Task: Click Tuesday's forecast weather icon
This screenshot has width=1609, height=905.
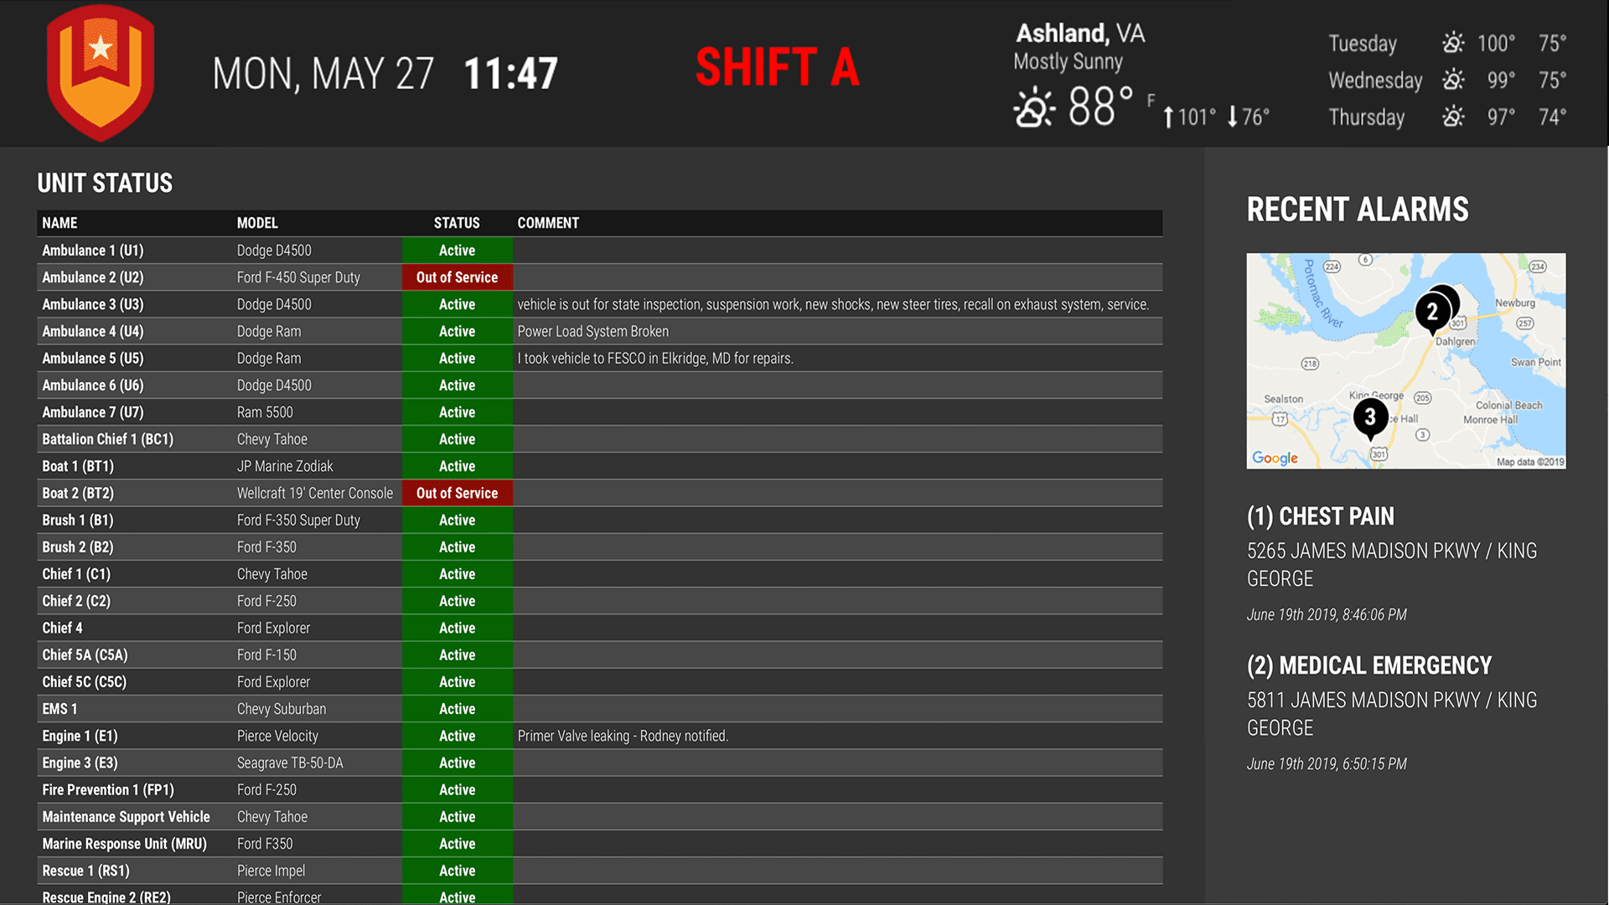Action: point(1452,43)
